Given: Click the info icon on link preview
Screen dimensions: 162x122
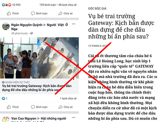Looking at the screenshot, I should click(x=74, y=79).
